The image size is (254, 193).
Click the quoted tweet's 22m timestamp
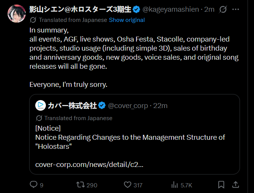tap(160, 106)
